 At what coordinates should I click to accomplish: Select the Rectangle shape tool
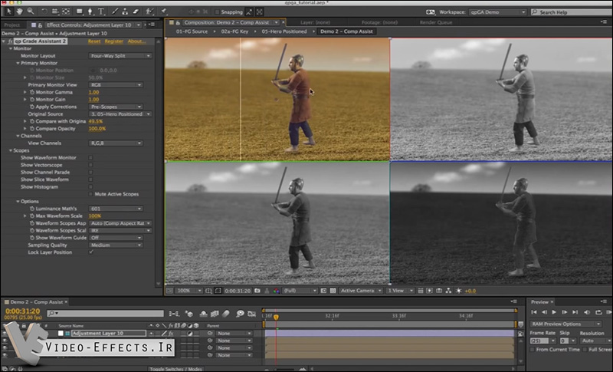pyautogui.click(x=80, y=12)
